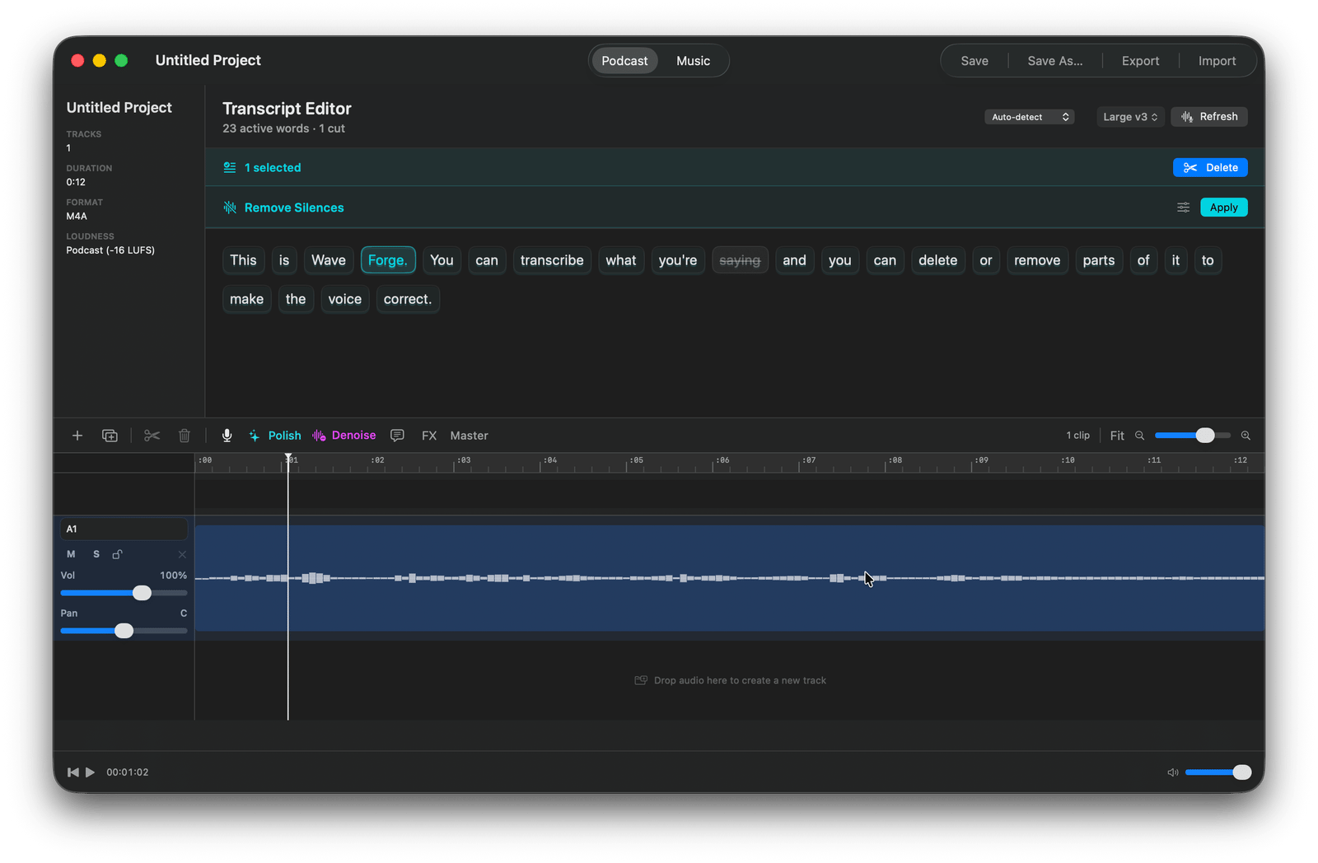Select the word 'Wave' in transcript

coord(329,260)
